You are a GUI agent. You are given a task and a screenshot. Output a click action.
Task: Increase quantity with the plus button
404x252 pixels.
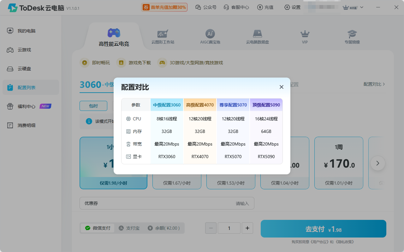click(247, 228)
